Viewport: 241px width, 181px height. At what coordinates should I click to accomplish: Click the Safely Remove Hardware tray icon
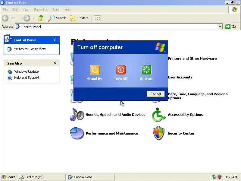tap(214, 177)
